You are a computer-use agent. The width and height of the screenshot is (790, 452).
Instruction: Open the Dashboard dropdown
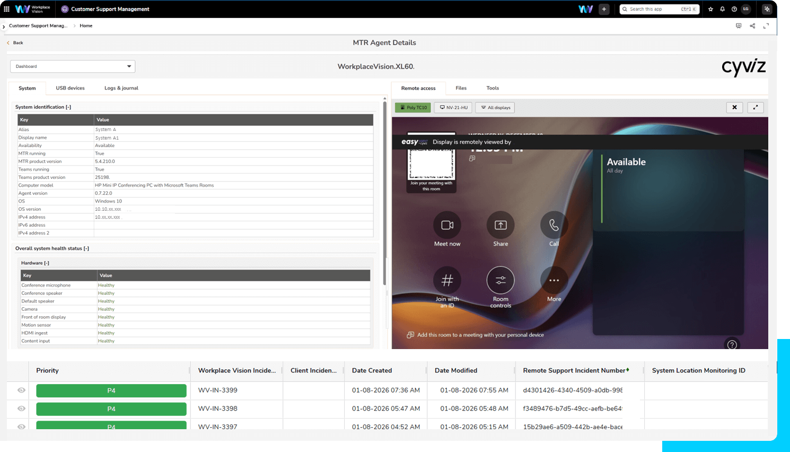tap(73, 66)
